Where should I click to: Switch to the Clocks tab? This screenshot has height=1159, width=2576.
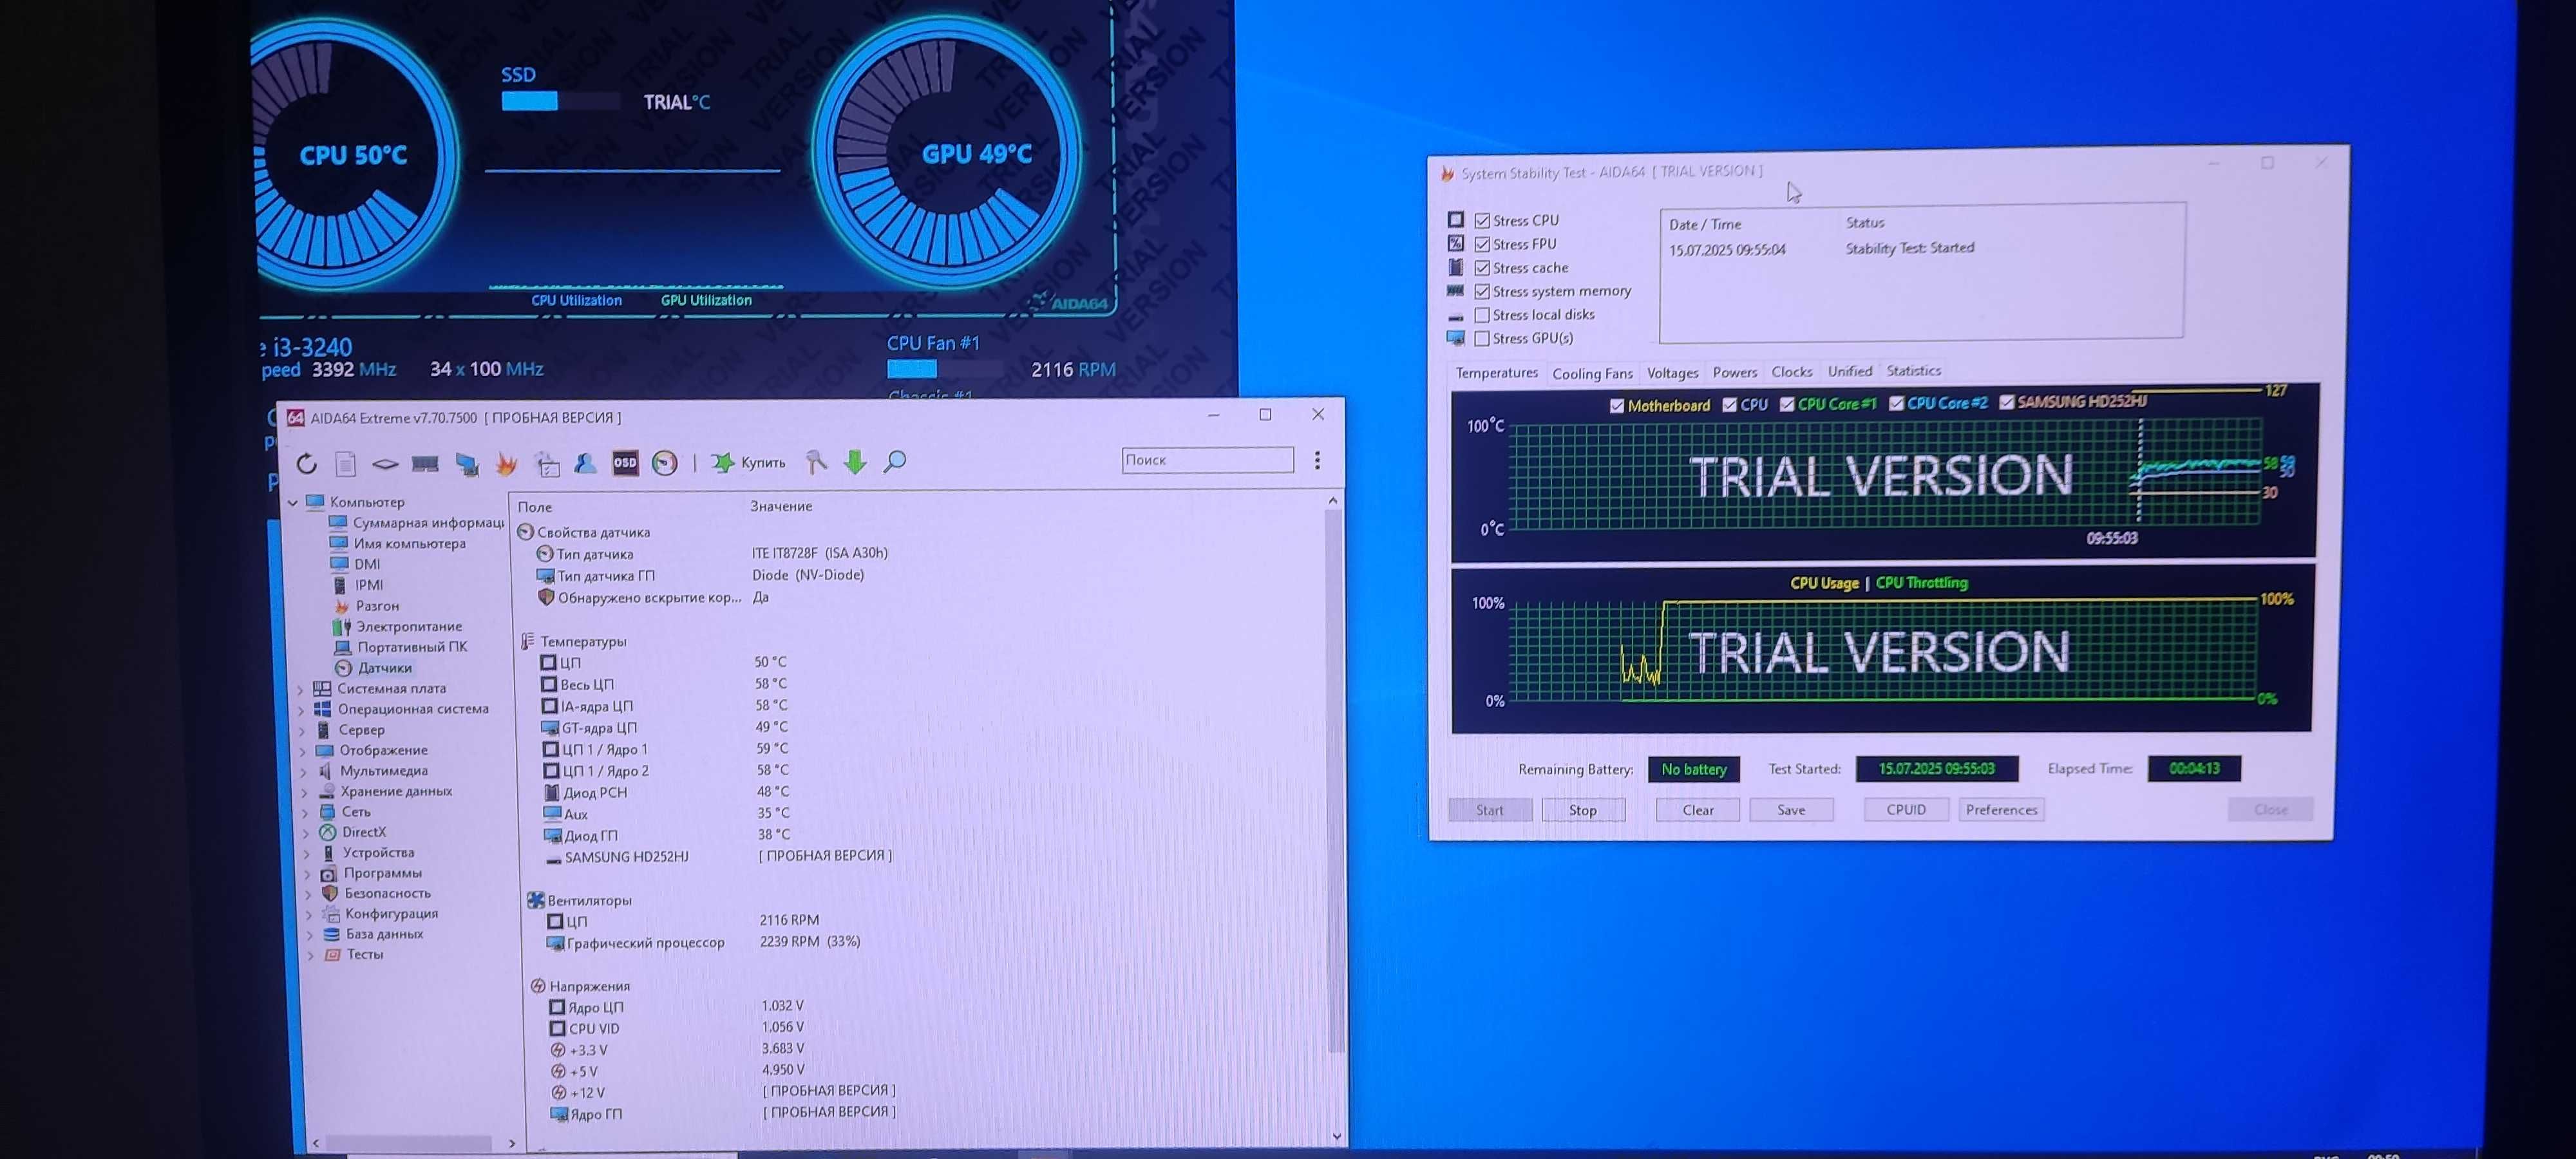(1791, 371)
